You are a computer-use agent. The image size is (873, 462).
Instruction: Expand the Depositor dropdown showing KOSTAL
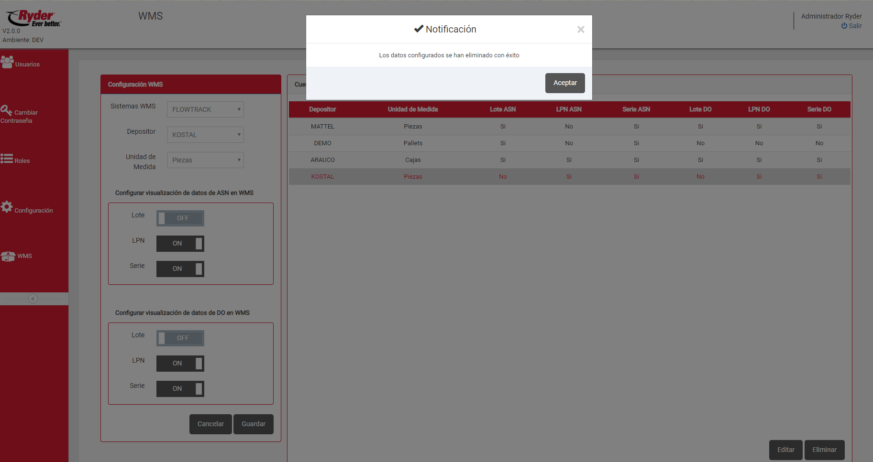[205, 135]
